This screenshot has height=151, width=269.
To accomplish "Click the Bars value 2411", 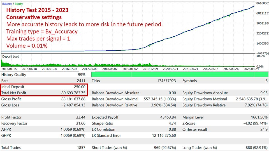I will pyautogui.click(x=81, y=81).
